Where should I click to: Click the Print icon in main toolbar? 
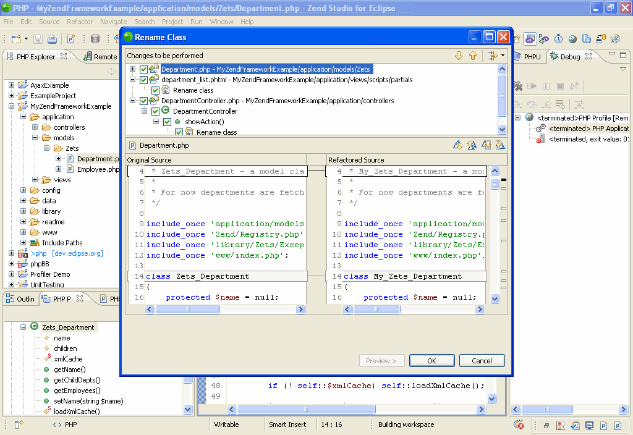(52, 39)
